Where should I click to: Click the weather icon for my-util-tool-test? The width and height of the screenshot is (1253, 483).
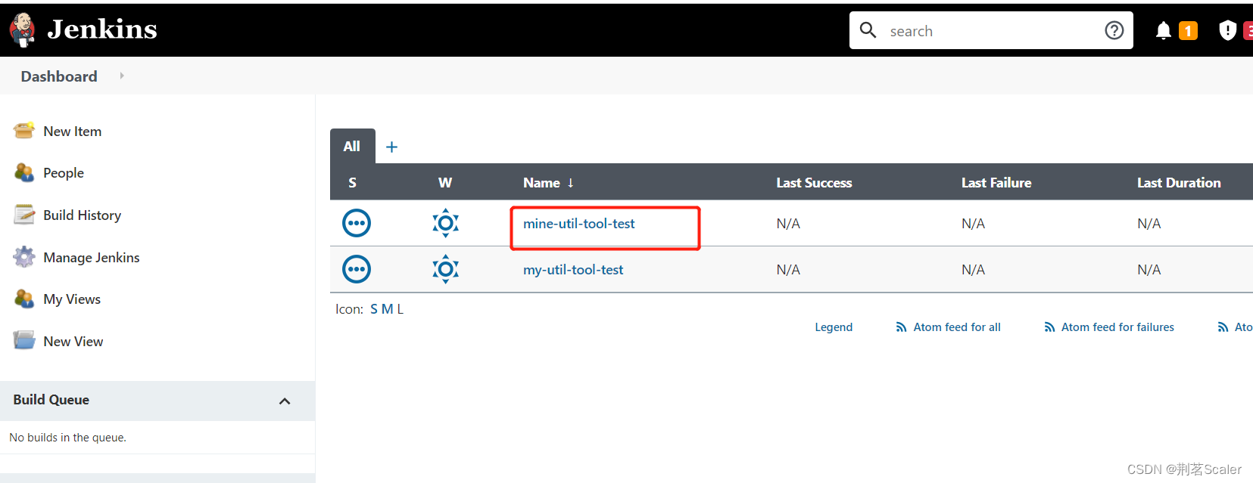(445, 269)
